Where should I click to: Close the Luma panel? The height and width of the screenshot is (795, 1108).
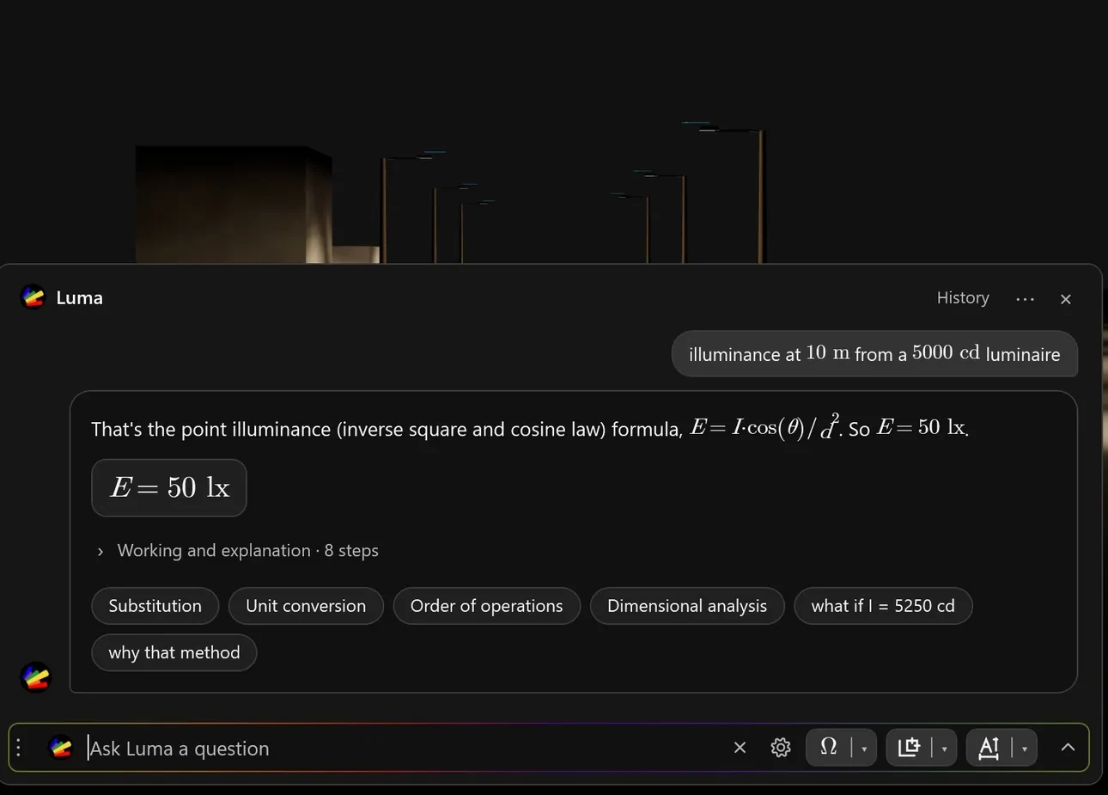(x=1066, y=299)
